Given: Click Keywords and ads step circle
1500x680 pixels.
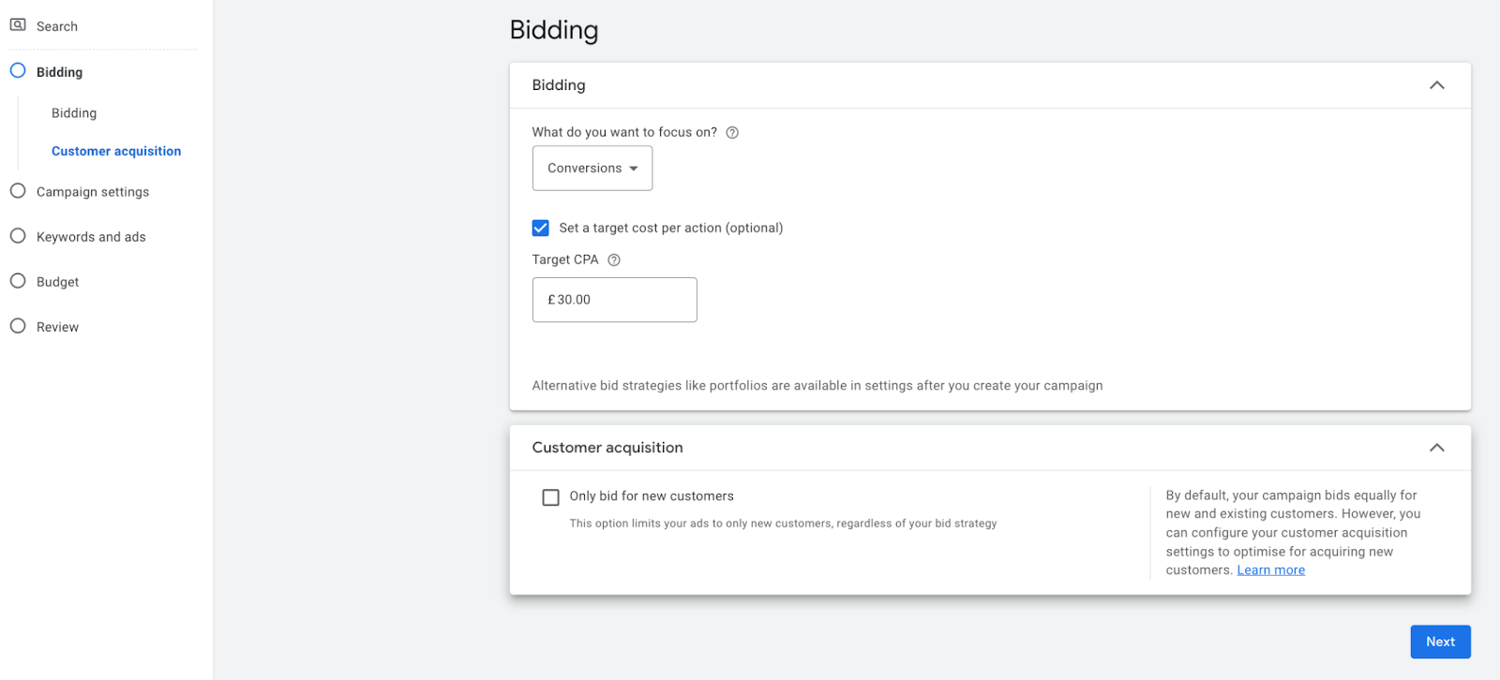Looking at the screenshot, I should tap(18, 236).
